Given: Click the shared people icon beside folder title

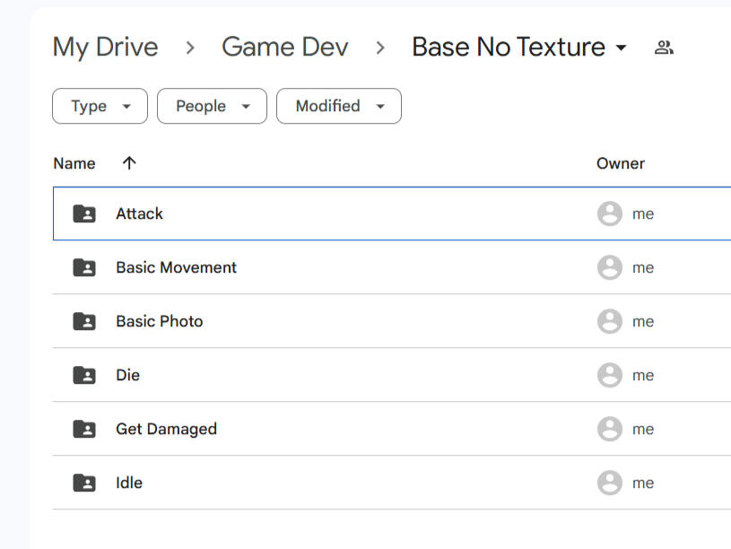Looking at the screenshot, I should point(664,48).
